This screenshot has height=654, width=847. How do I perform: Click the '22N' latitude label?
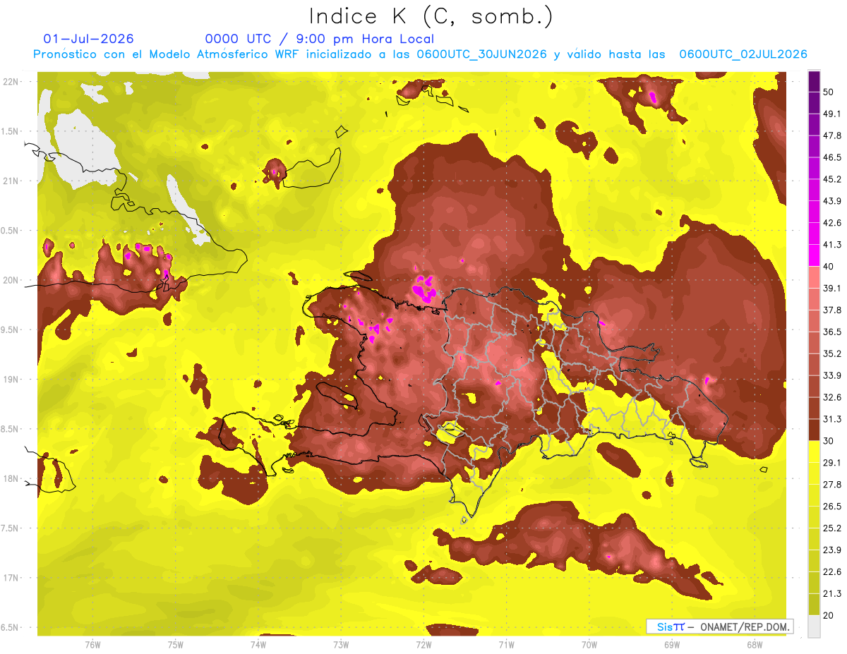[11, 82]
